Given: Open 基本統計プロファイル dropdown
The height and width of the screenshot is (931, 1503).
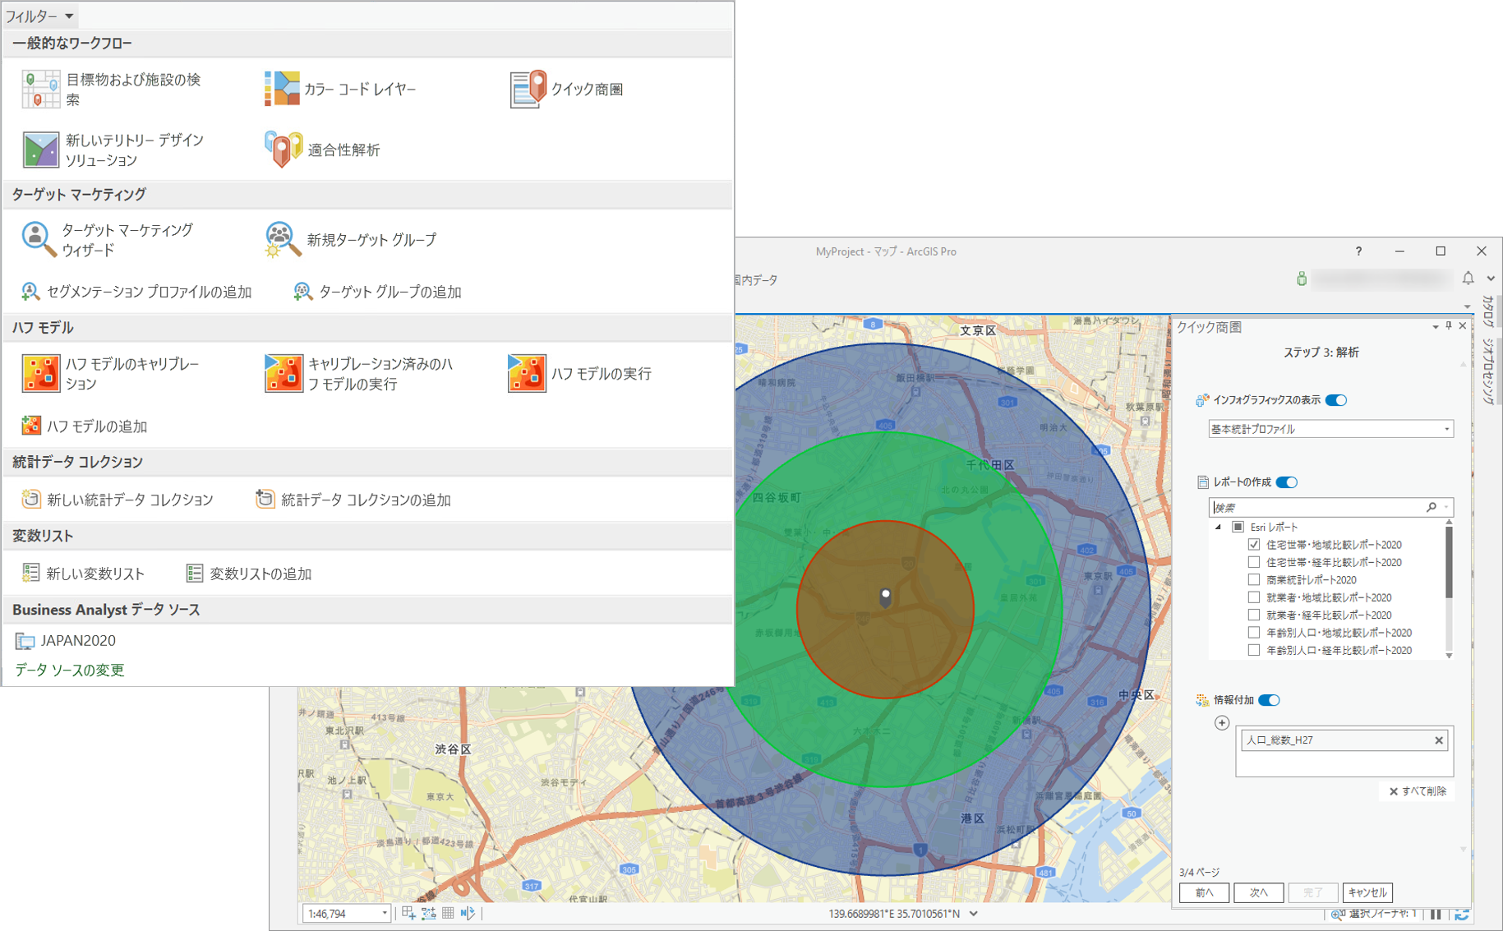Looking at the screenshot, I should click(1330, 429).
